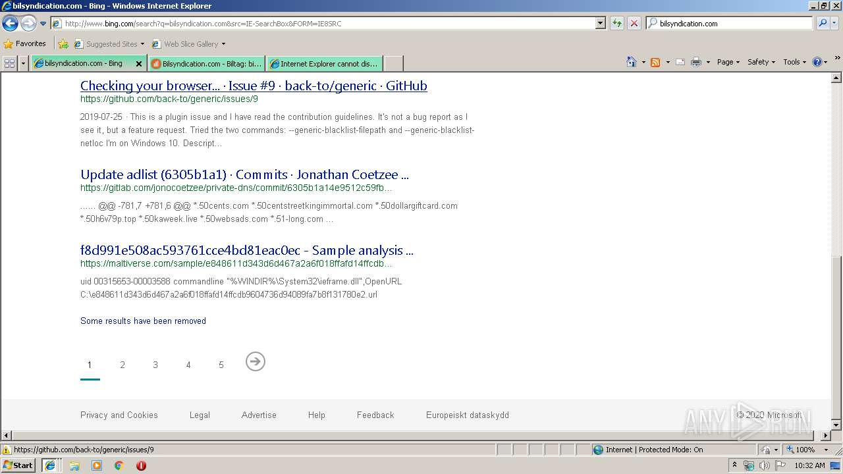Image resolution: width=843 pixels, height=474 pixels.
Task: Click the magnifier Search button
Action: click(x=822, y=23)
